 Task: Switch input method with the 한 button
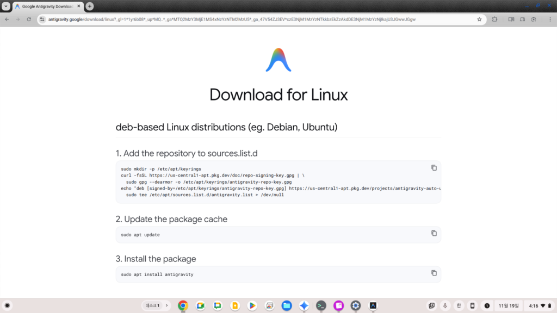(x=459, y=305)
